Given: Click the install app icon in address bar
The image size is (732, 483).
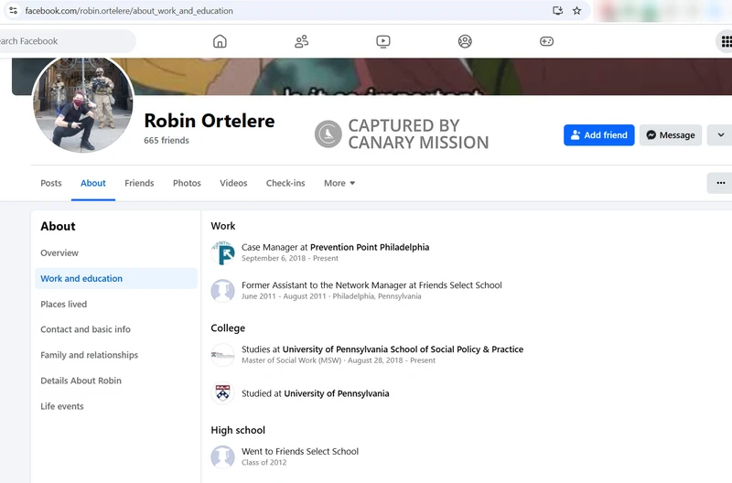Looking at the screenshot, I should [x=557, y=11].
